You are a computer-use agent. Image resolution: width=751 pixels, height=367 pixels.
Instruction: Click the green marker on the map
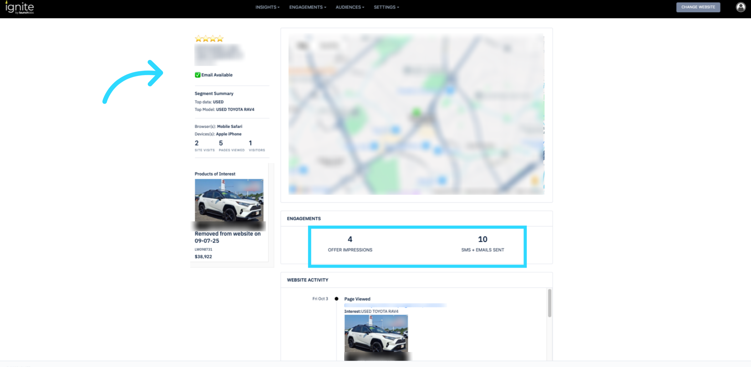[x=416, y=112]
